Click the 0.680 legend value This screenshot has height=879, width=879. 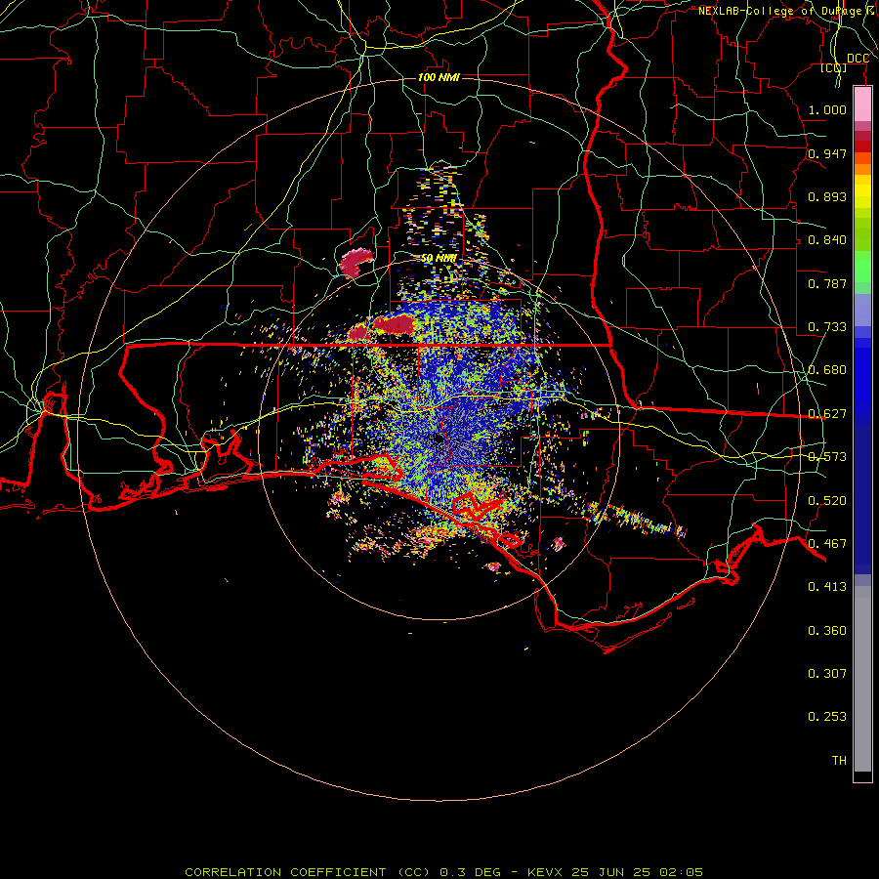[827, 370]
